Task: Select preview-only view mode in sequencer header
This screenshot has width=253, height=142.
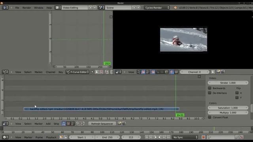Action: (68, 123)
